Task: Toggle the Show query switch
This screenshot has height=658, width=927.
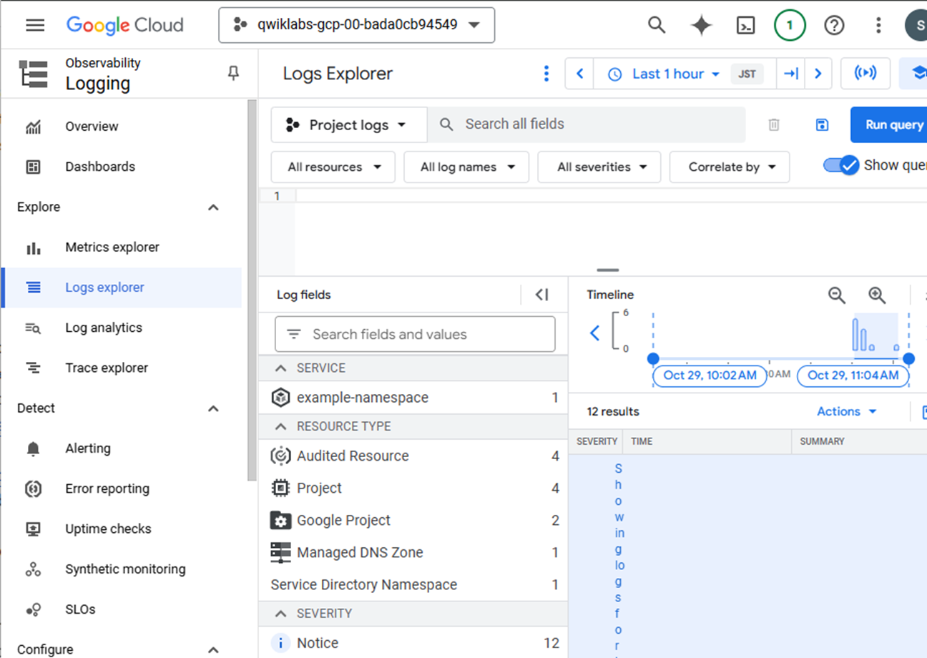Action: tap(841, 165)
